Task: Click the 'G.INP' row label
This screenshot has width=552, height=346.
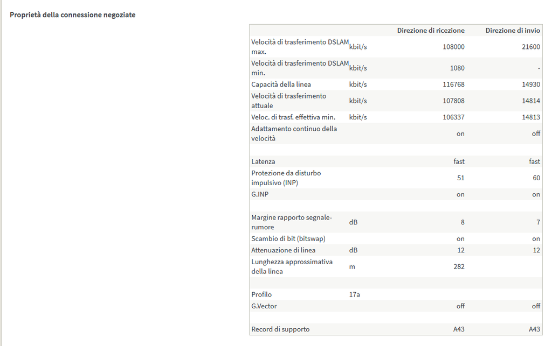Action: 260,195
